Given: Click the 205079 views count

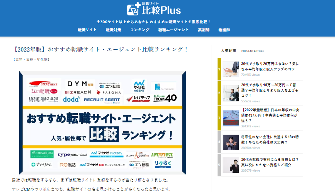Looking at the screenshot, I should point(251,170).
